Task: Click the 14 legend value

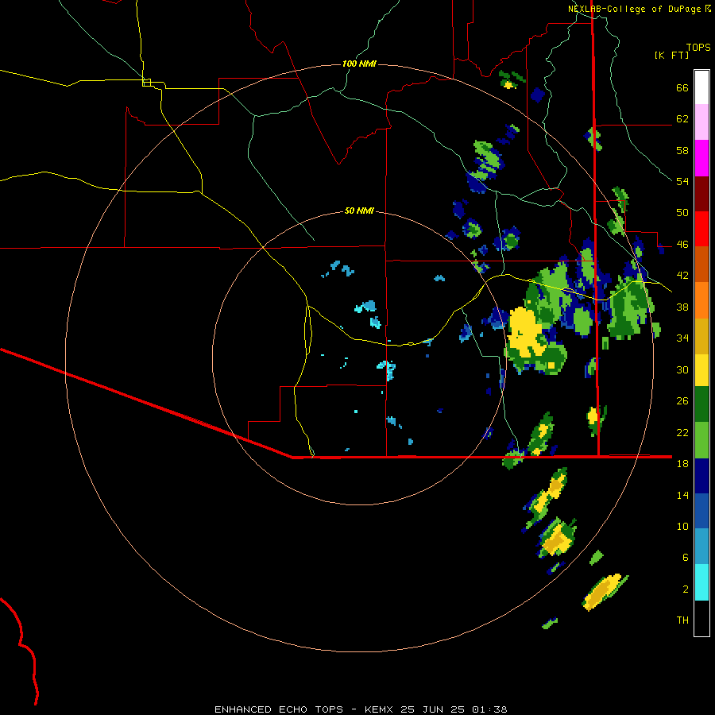Action: 682,495
